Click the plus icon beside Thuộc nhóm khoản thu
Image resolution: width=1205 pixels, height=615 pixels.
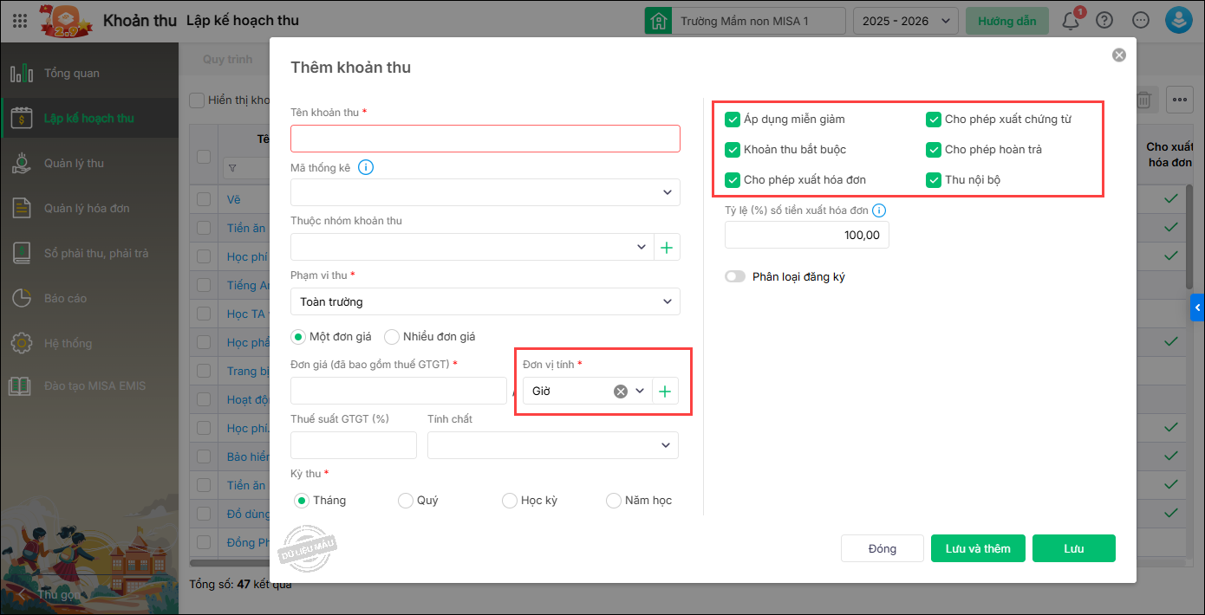[667, 247]
